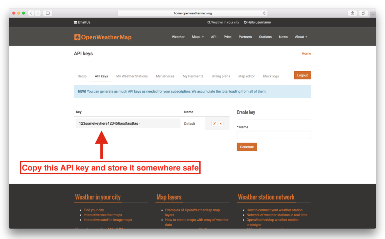Open the Weather nav item
Screen dimensions: 385x239
(x=178, y=37)
